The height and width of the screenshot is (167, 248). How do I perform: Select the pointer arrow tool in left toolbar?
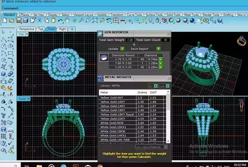(x=3, y=32)
